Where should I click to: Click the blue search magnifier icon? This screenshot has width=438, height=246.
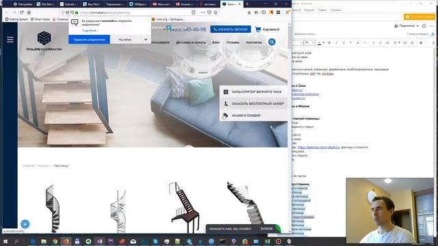[272, 42]
